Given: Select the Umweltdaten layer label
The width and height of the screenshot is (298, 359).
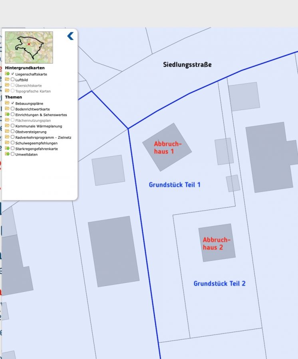Looking at the screenshot, I should pyautogui.click(x=26, y=154).
